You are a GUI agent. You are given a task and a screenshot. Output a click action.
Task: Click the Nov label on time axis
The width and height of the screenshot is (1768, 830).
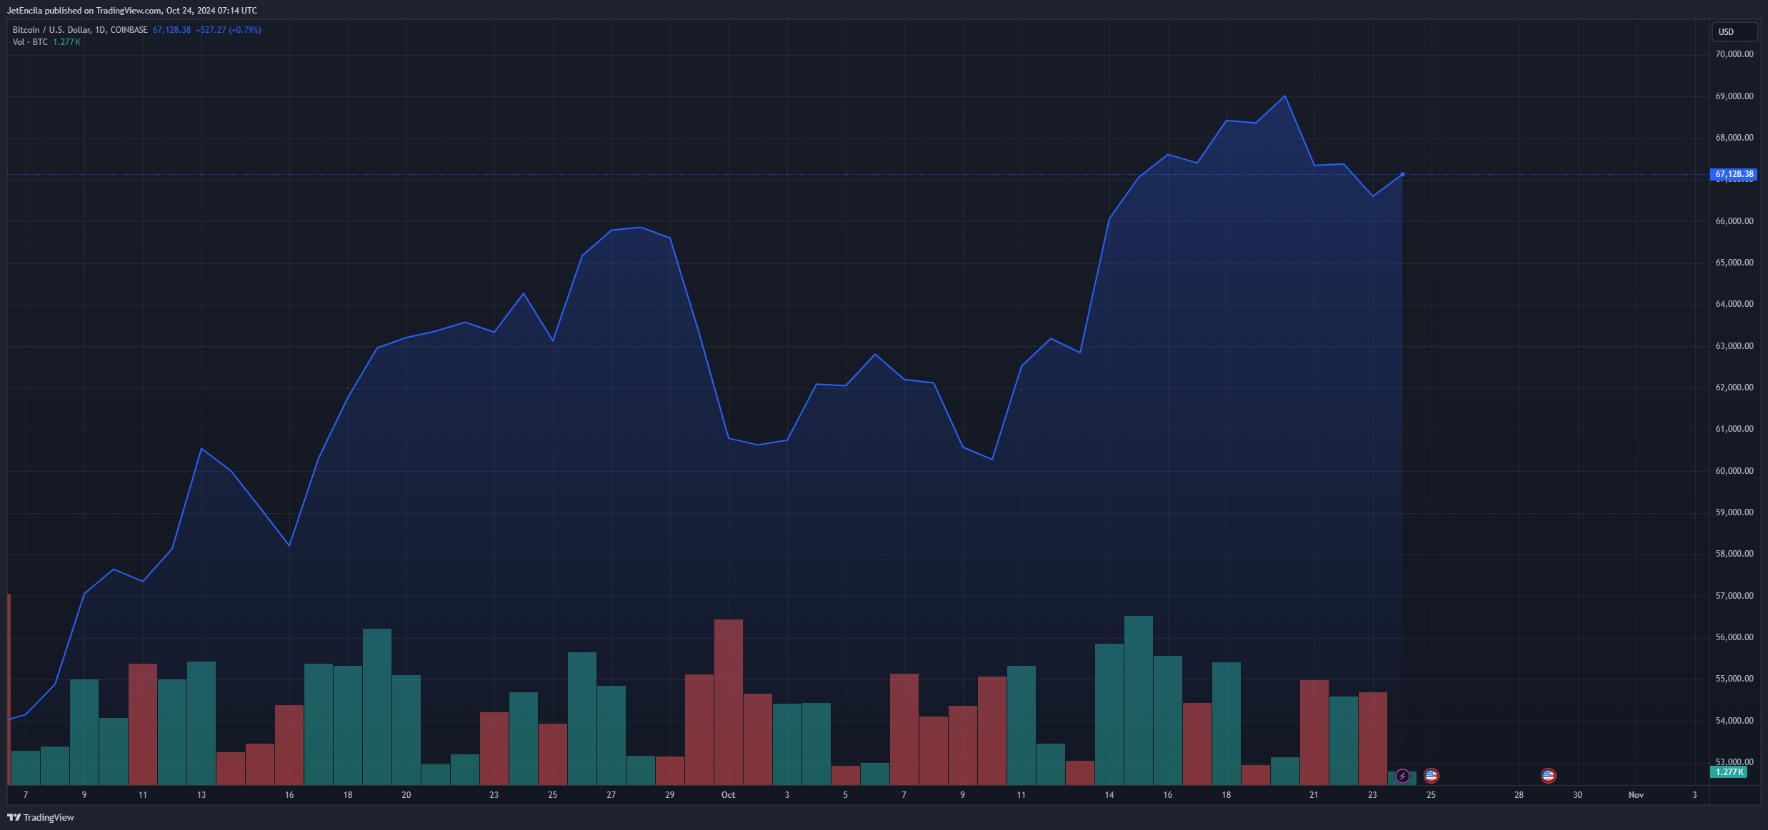coord(1636,795)
